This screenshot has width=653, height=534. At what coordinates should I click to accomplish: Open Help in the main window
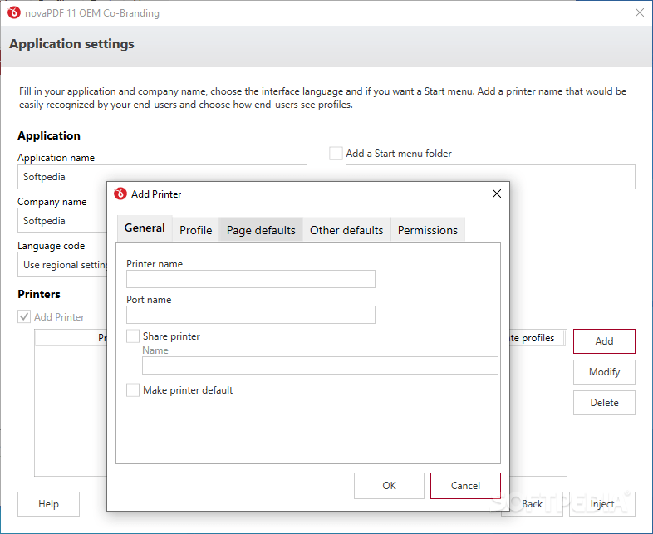(x=48, y=504)
